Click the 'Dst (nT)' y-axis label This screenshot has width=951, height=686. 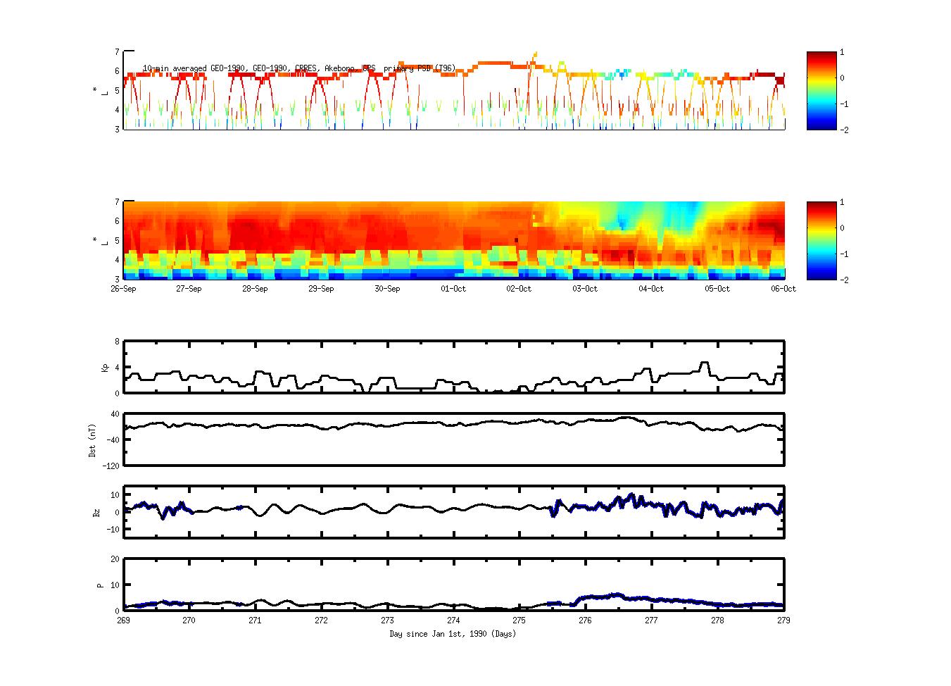92,440
